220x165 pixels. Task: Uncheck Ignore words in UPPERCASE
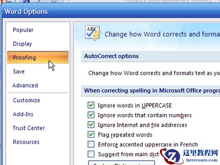(x=91, y=105)
